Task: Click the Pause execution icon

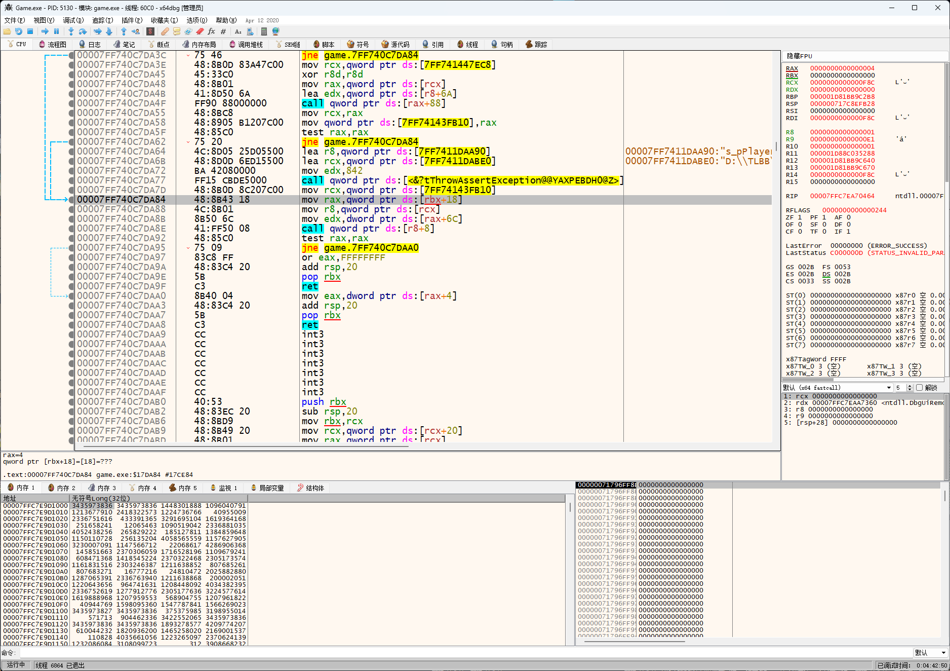Action: [x=56, y=31]
